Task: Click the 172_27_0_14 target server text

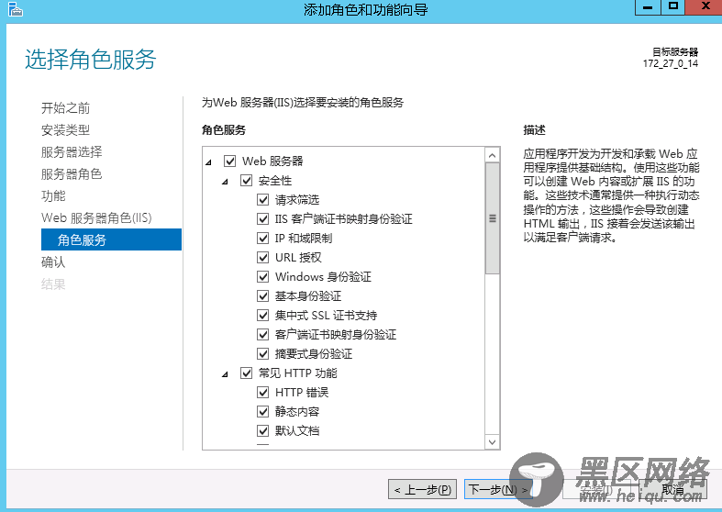Action: coord(671,63)
